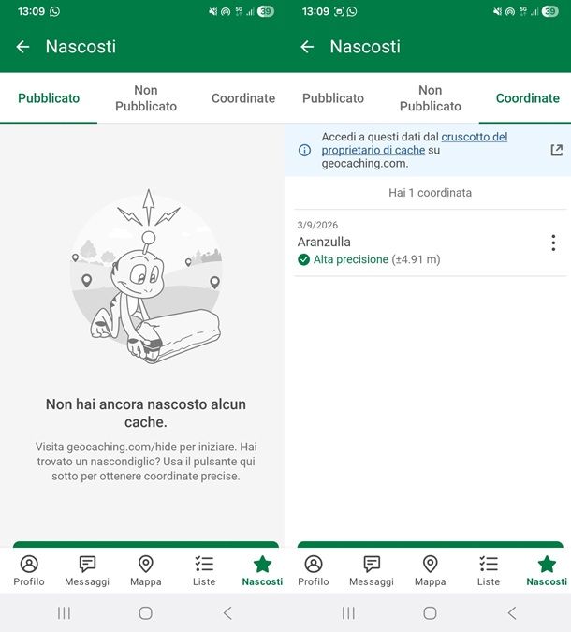The width and height of the screenshot is (571, 632).
Task: Open Messaggi in left screen's bottom bar
Action: [x=87, y=570]
